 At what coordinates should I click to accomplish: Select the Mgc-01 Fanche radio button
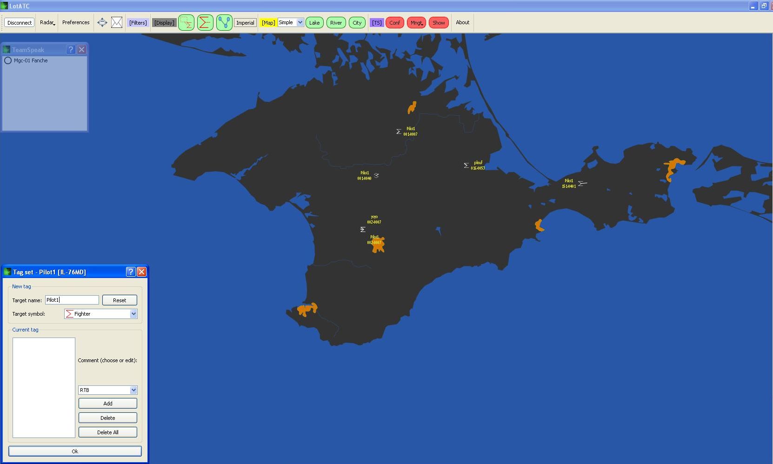click(8, 60)
